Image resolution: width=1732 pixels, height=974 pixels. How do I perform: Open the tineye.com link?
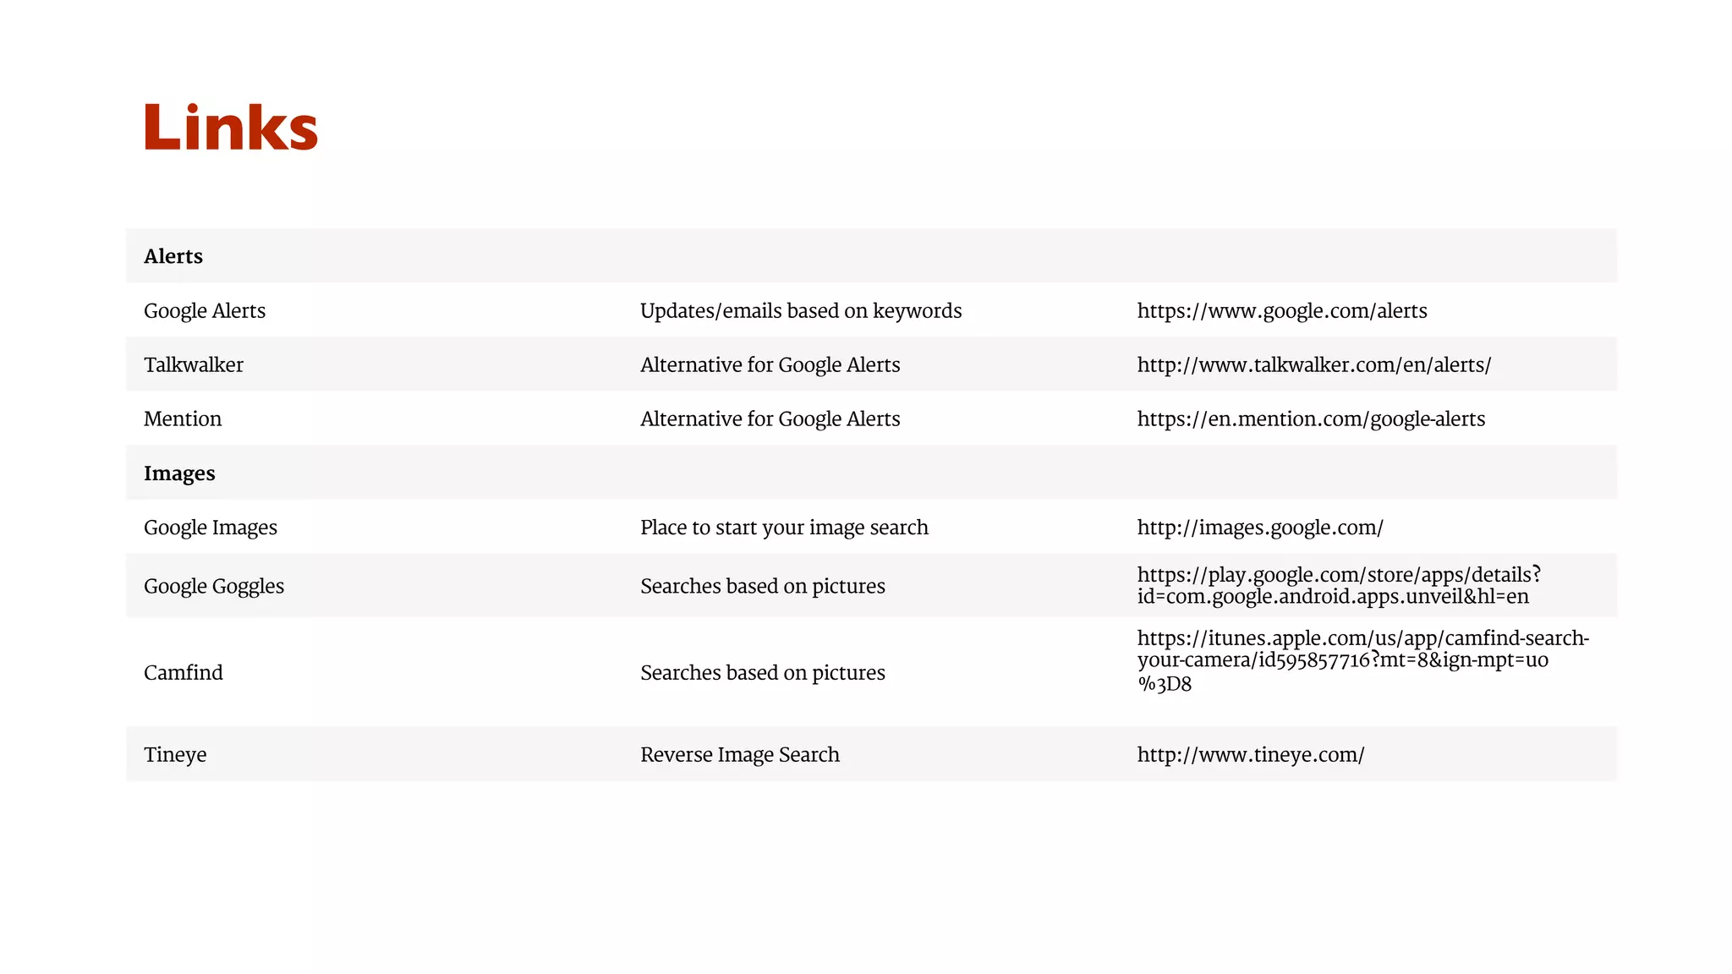[1250, 755]
